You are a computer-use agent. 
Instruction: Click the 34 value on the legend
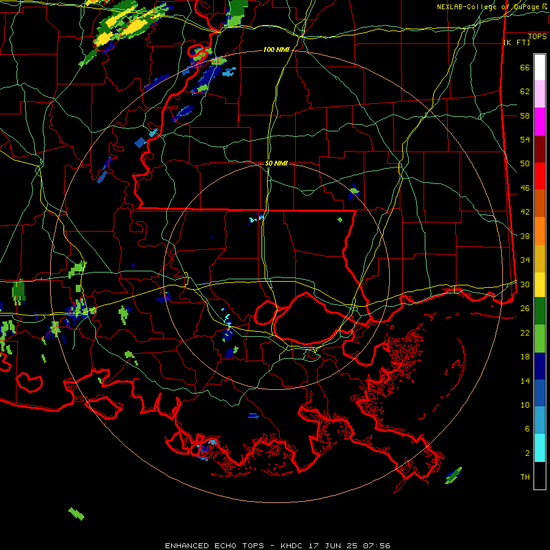tap(525, 260)
